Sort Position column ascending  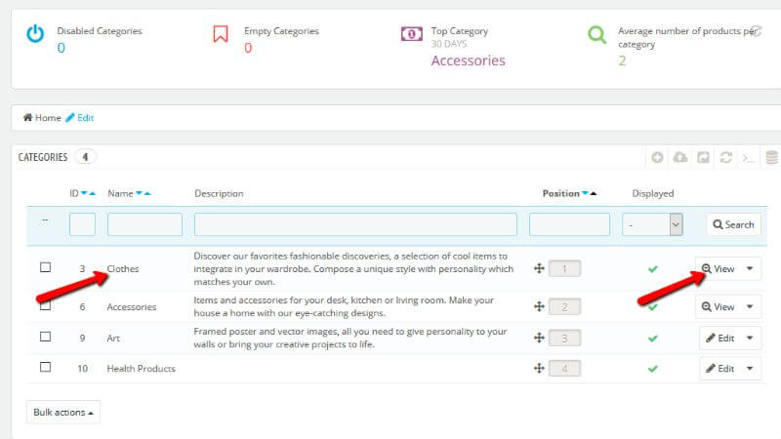click(594, 193)
